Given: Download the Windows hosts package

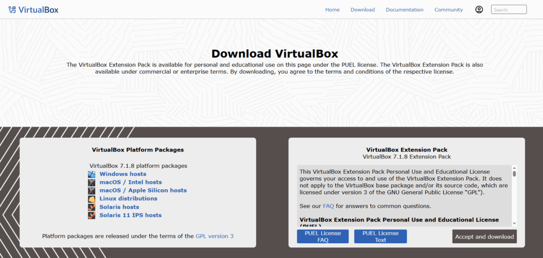Looking at the screenshot, I should 123,174.
